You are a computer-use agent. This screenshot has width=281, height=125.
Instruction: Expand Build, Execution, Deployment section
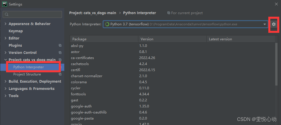coord(5,81)
